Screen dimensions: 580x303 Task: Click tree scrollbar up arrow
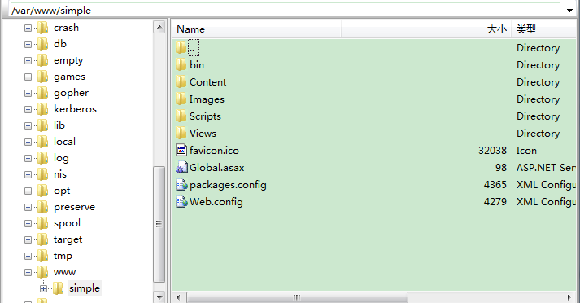pos(159,27)
